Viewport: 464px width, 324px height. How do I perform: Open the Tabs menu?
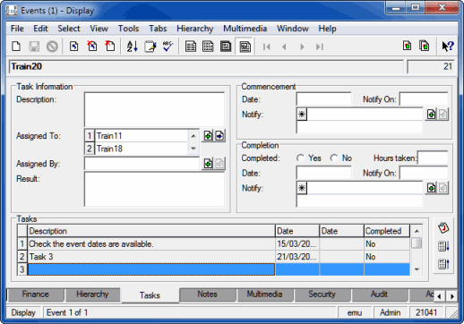(158, 29)
